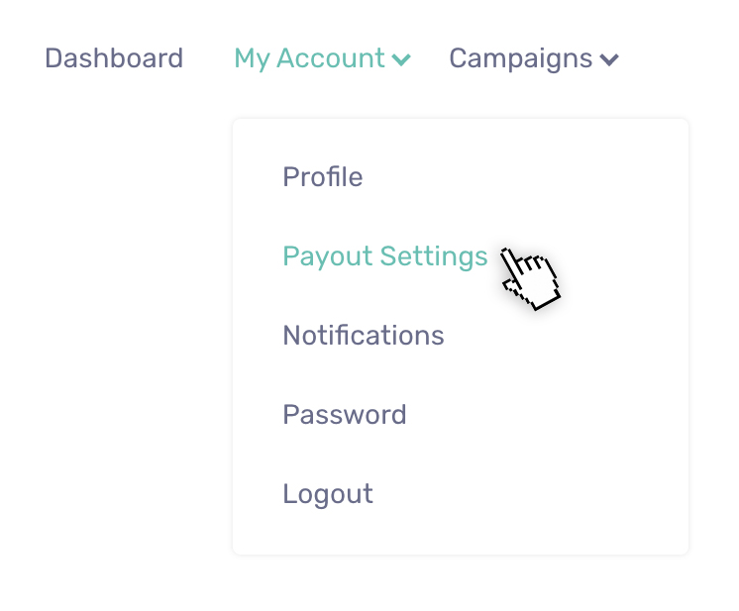The height and width of the screenshot is (611, 739).
Task: Select Profile under My Account
Action: (x=323, y=177)
